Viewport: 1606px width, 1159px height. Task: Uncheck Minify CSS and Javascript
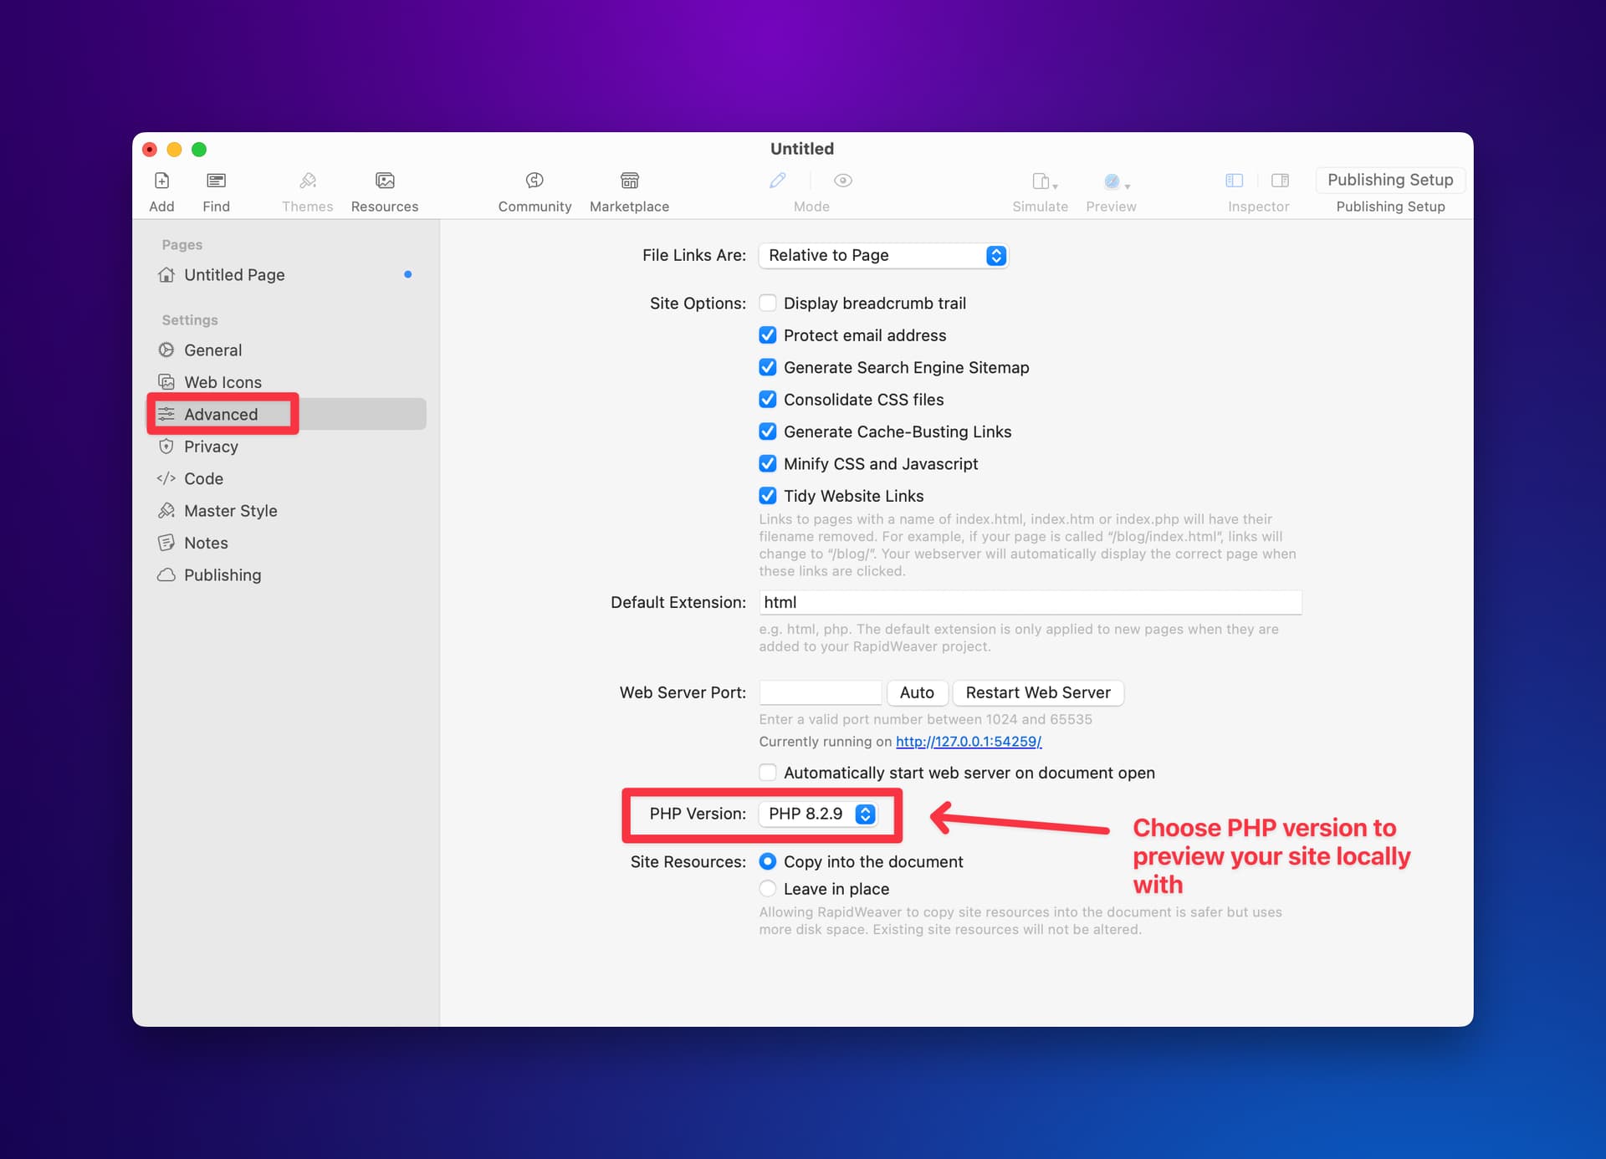[x=767, y=463]
